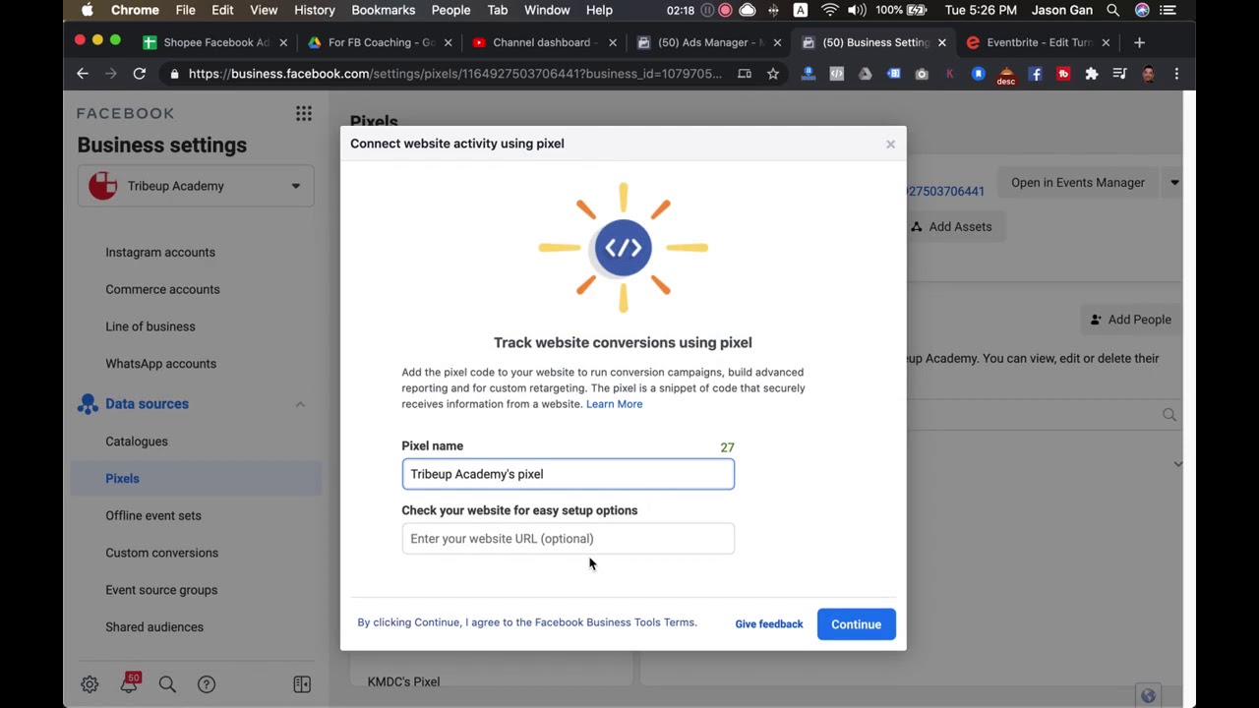
Task: Reload the page with the refresh icon
Action: pos(140,74)
